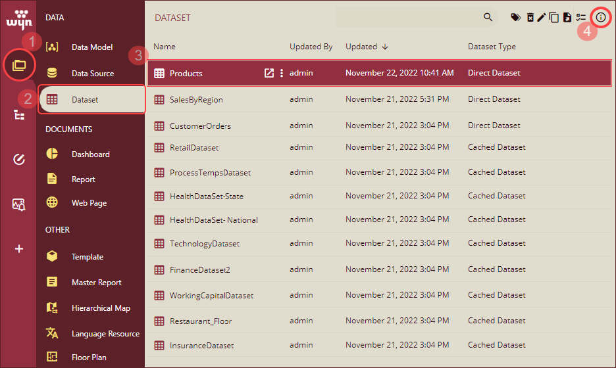Click the Web Page globe icon
The width and height of the screenshot is (616, 368).
tap(52, 202)
